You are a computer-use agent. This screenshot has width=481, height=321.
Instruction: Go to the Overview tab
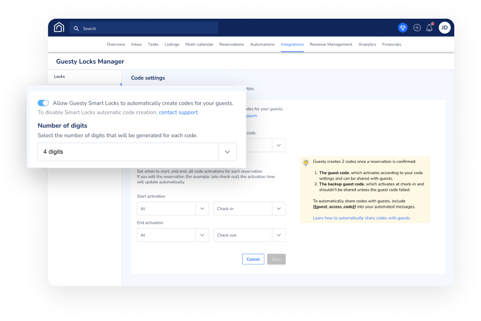click(115, 44)
